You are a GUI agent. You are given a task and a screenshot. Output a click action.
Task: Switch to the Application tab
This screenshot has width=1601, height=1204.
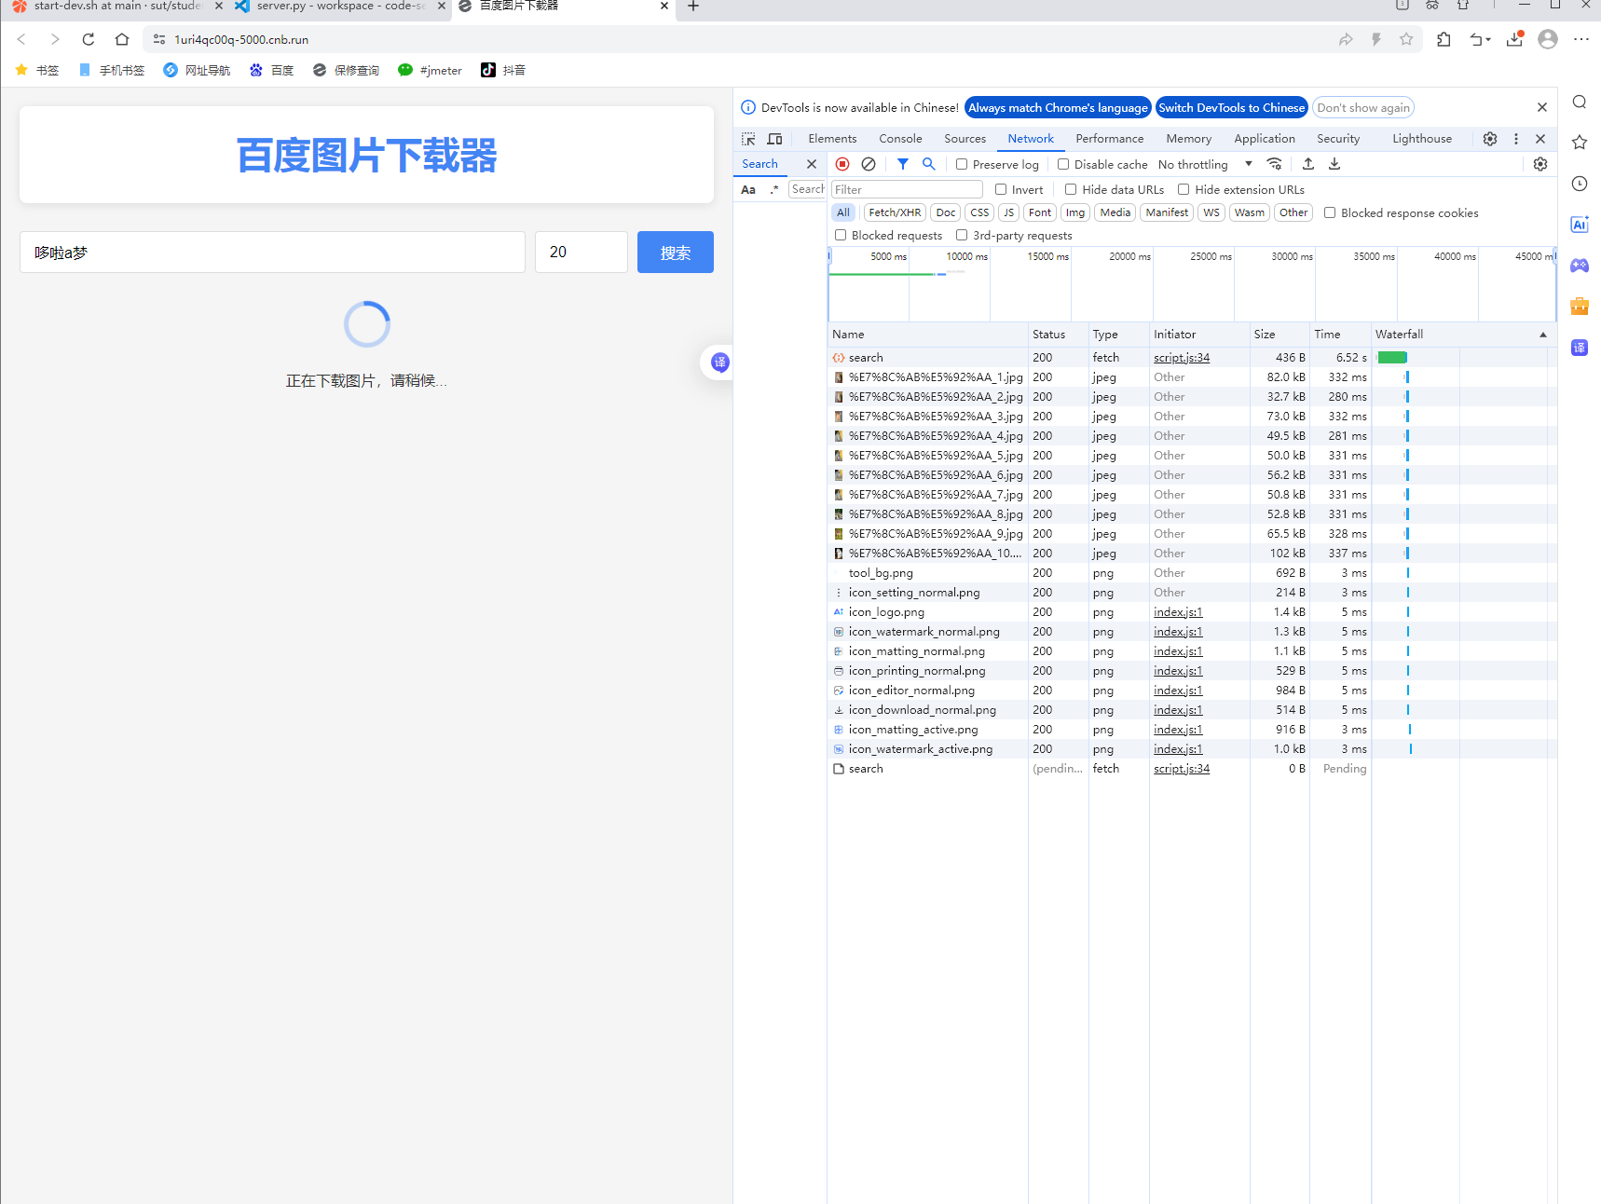pyautogui.click(x=1265, y=139)
